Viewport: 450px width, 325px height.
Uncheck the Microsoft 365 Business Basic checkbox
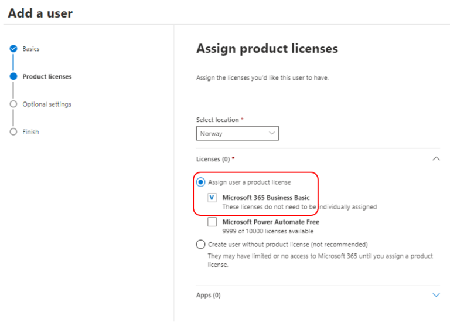(212, 198)
